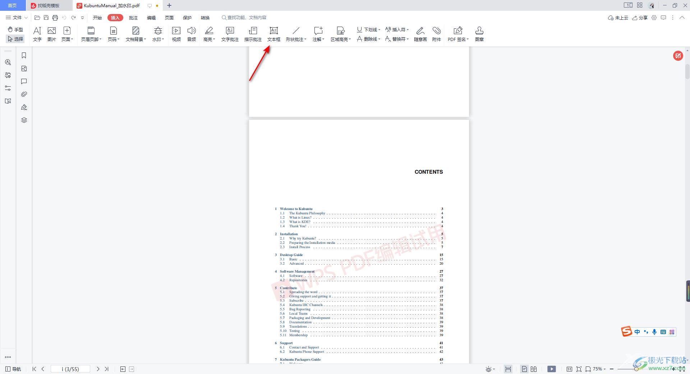Open the comments panel in sidebar
This screenshot has height=374, width=690.
[x=24, y=81]
